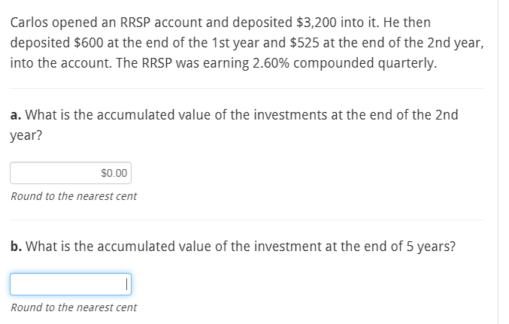Focus the part b answer input box
The height and width of the screenshot is (324, 509).
coord(70,284)
